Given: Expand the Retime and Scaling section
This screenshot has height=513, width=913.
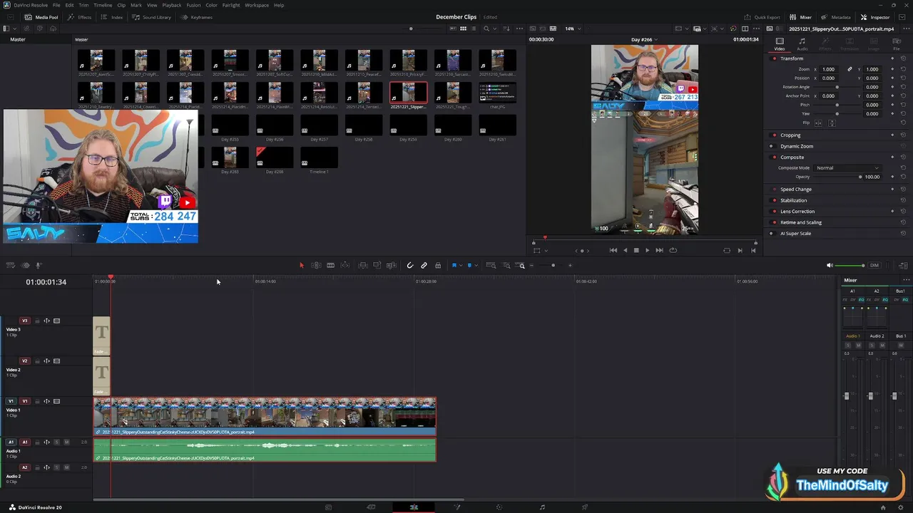Looking at the screenshot, I should coord(801,222).
